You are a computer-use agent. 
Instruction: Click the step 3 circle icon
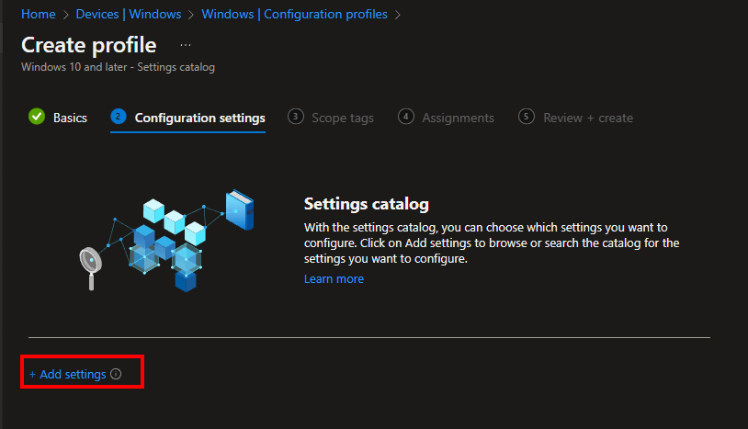(x=295, y=117)
